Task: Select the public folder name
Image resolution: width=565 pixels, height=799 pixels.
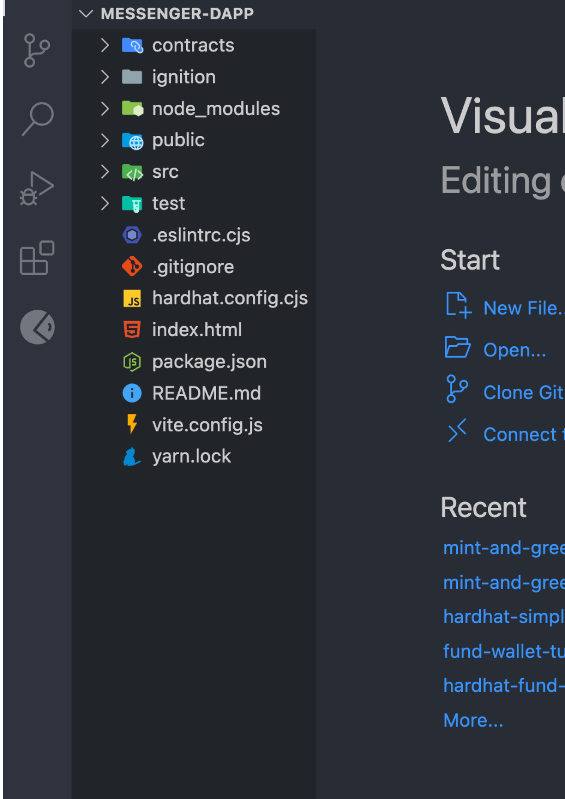Action: pyautogui.click(x=178, y=140)
